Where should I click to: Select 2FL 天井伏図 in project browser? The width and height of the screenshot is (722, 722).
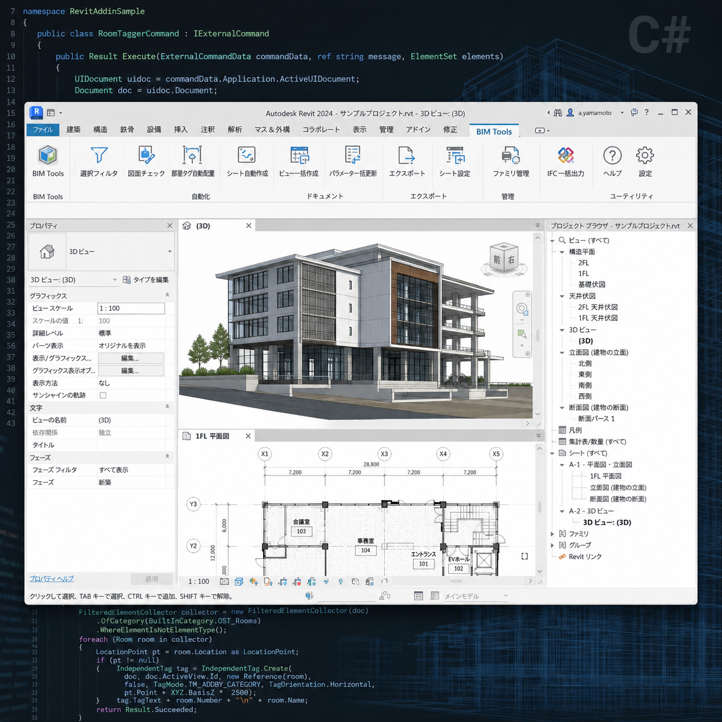598,307
